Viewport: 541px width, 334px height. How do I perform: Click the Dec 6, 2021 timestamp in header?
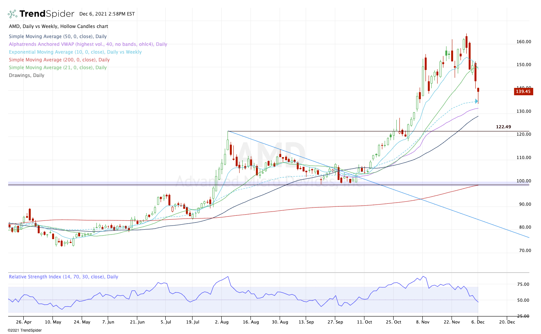tap(107, 14)
